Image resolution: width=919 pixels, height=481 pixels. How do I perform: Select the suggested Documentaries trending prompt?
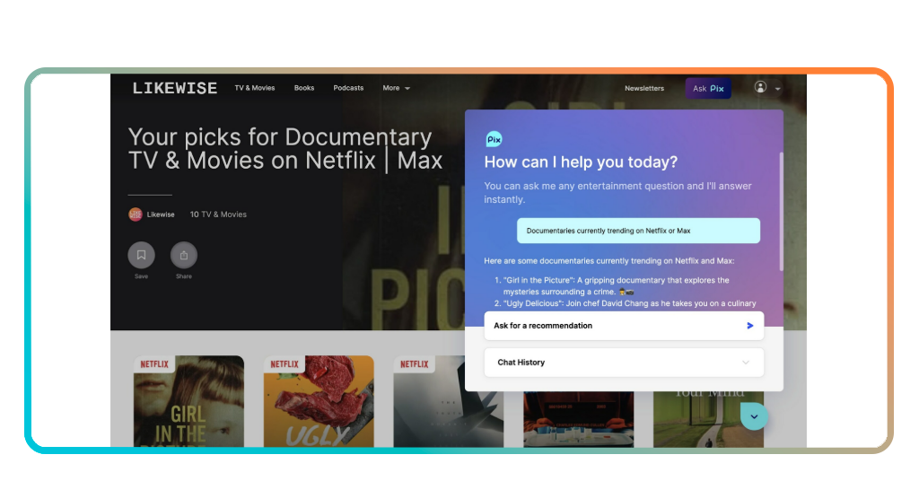pyautogui.click(x=638, y=231)
